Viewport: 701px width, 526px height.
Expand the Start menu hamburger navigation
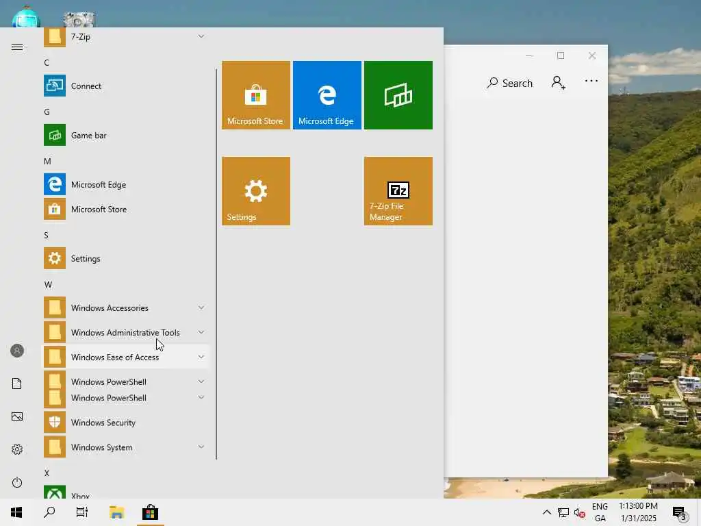[x=17, y=47]
